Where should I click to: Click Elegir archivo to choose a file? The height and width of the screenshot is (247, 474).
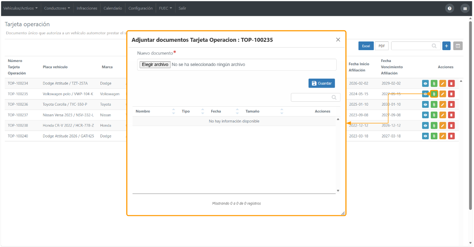coord(155,65)
